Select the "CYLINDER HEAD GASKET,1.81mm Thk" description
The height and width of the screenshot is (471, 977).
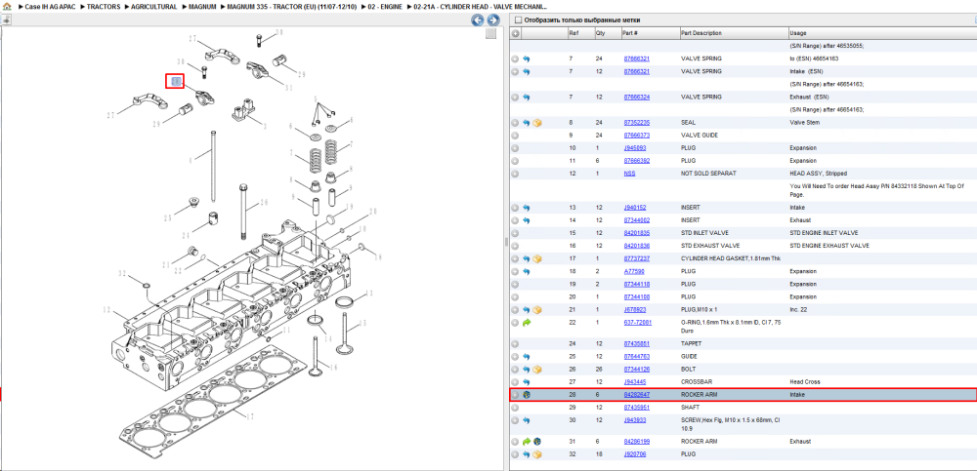[x=731, y=258]
